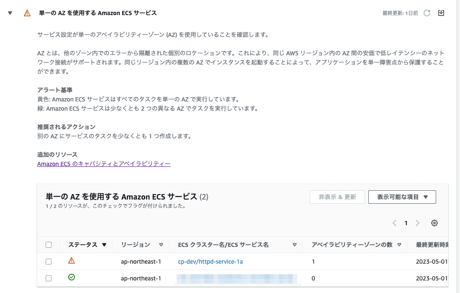The height and width of the screenshot is (293, 460).
Task: Click the next page arrow
Action: click(417, 223)
